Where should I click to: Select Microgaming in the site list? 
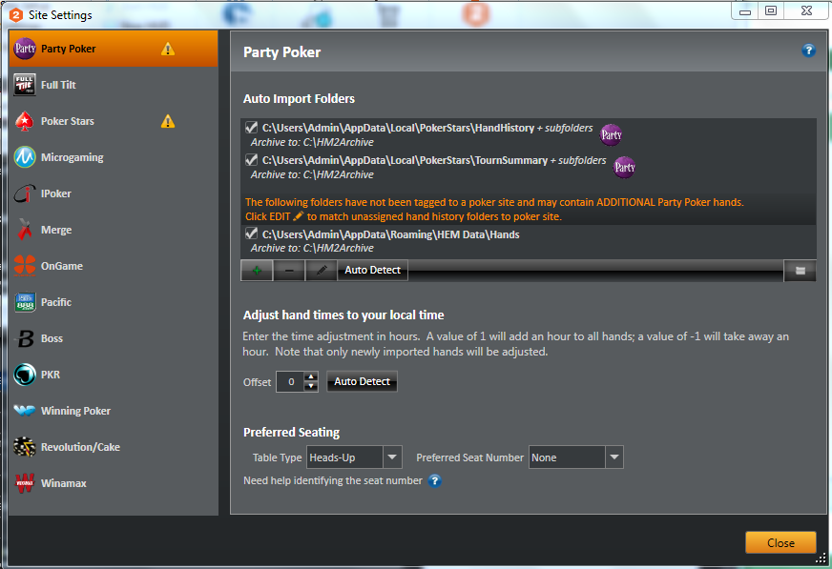point(113,157)
